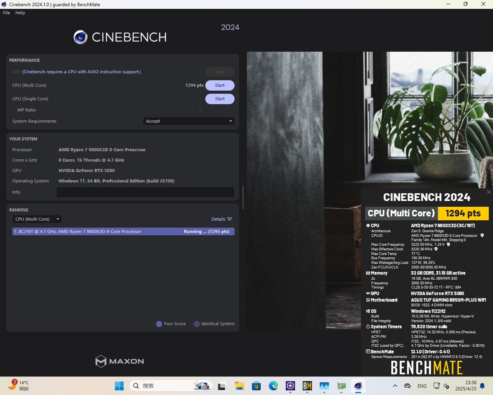Open the BenchMate BM taskbar icon
Image resolution: width=493 pixels, height=395 pixels.
tap(307, 386)
